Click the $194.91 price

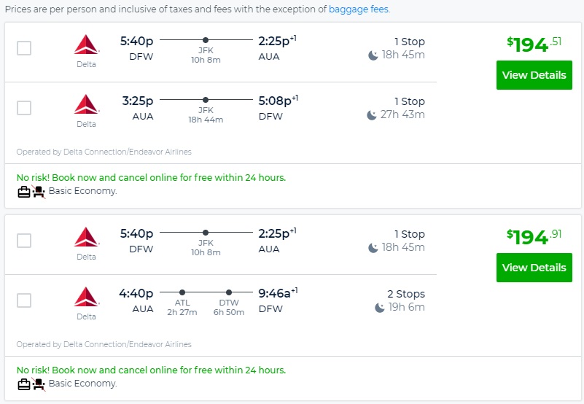click(x=534, y=236)
